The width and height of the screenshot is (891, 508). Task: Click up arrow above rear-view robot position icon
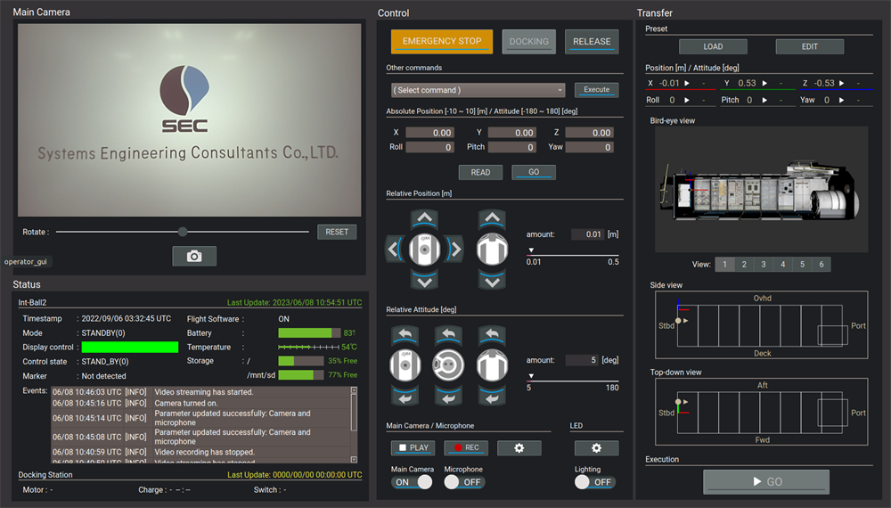click(x=492, y=218)
